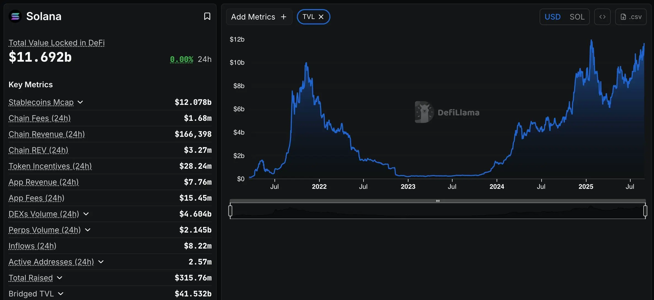Click the range slider top grip bar
Image resolution: width=654 pixels, height=300 pixels.
point(438,201)
